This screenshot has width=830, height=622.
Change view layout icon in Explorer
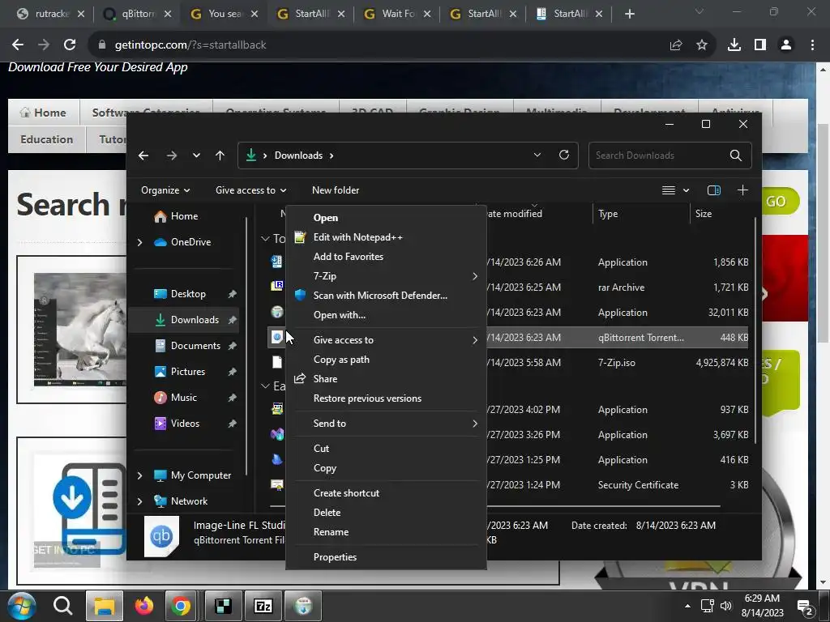[x=669, y=190]
